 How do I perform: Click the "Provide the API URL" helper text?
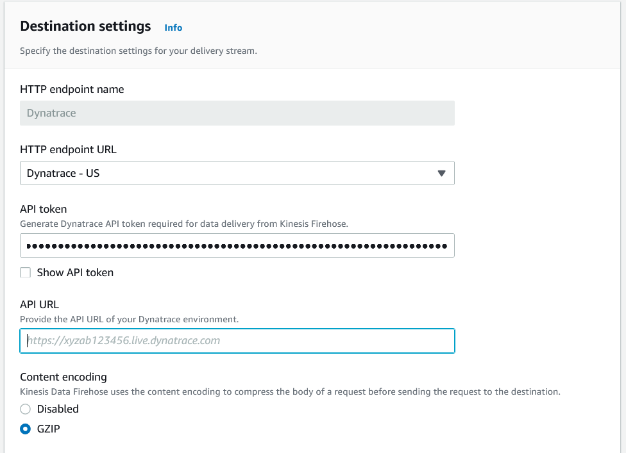click(129, 319)
